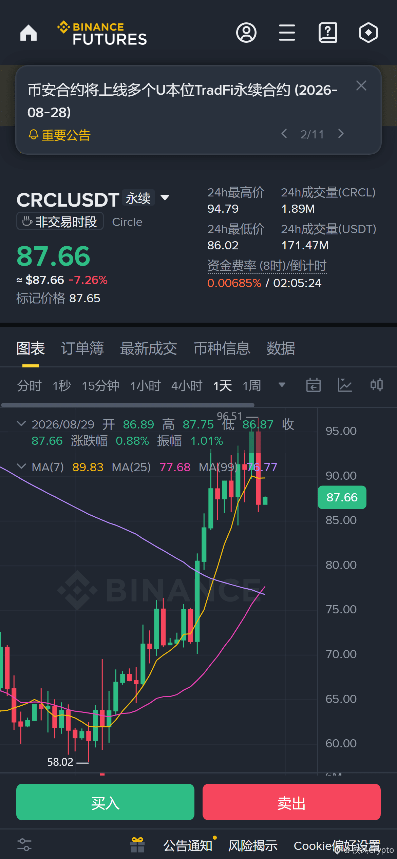Select the 分时 time interval
This screenshot has height=859, width=397.
coord(29,386)
